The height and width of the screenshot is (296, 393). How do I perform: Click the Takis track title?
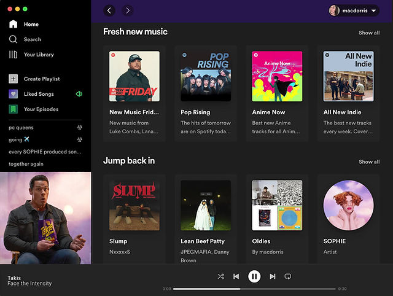tap(14, 278)
